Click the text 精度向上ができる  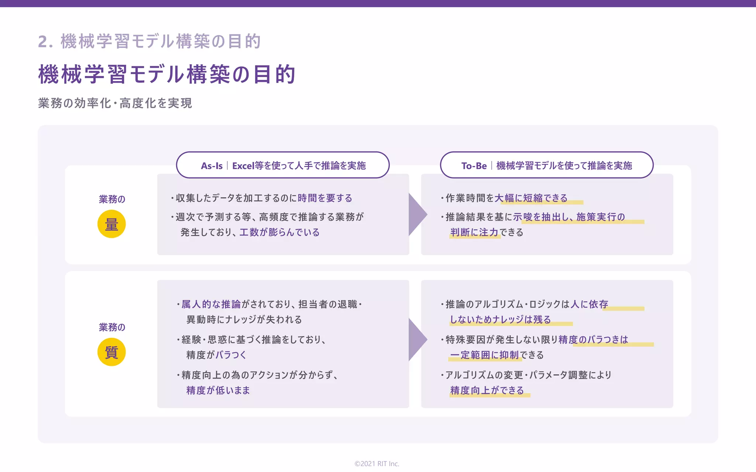coord(487,390)
